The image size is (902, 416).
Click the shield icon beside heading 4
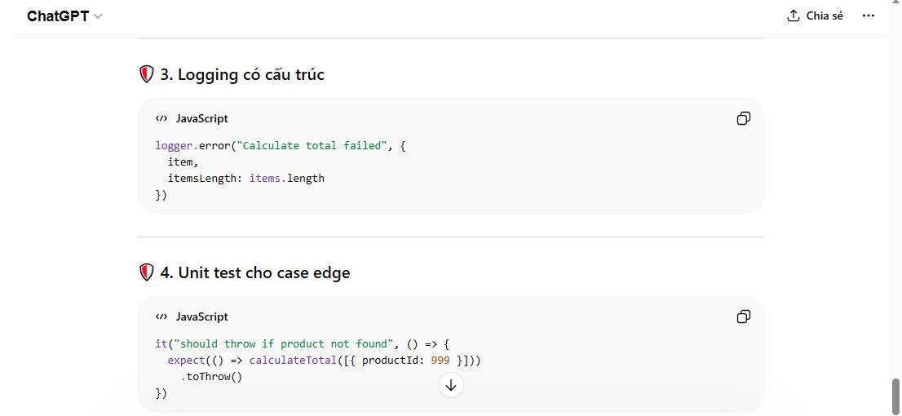[147, 272]
